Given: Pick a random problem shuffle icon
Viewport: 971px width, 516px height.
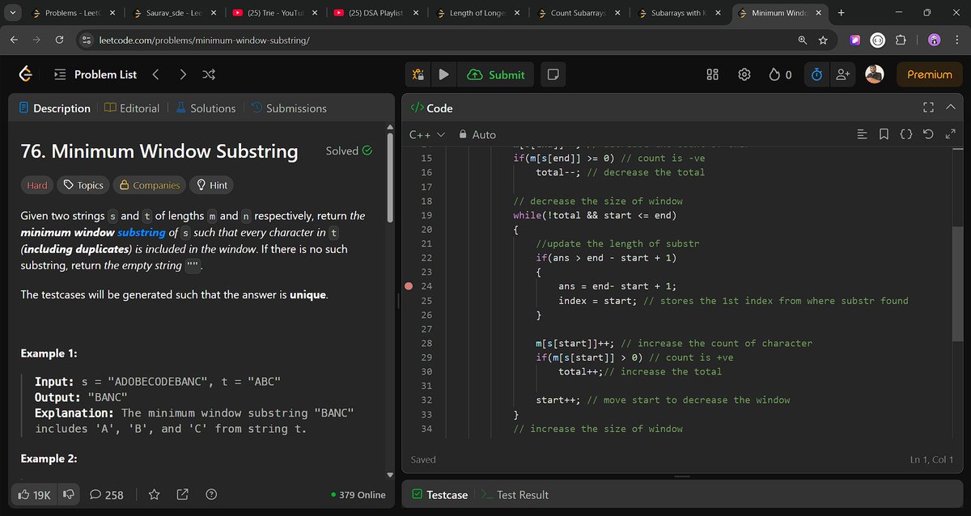Looking at the screenshot, I should tap(209, 74).
